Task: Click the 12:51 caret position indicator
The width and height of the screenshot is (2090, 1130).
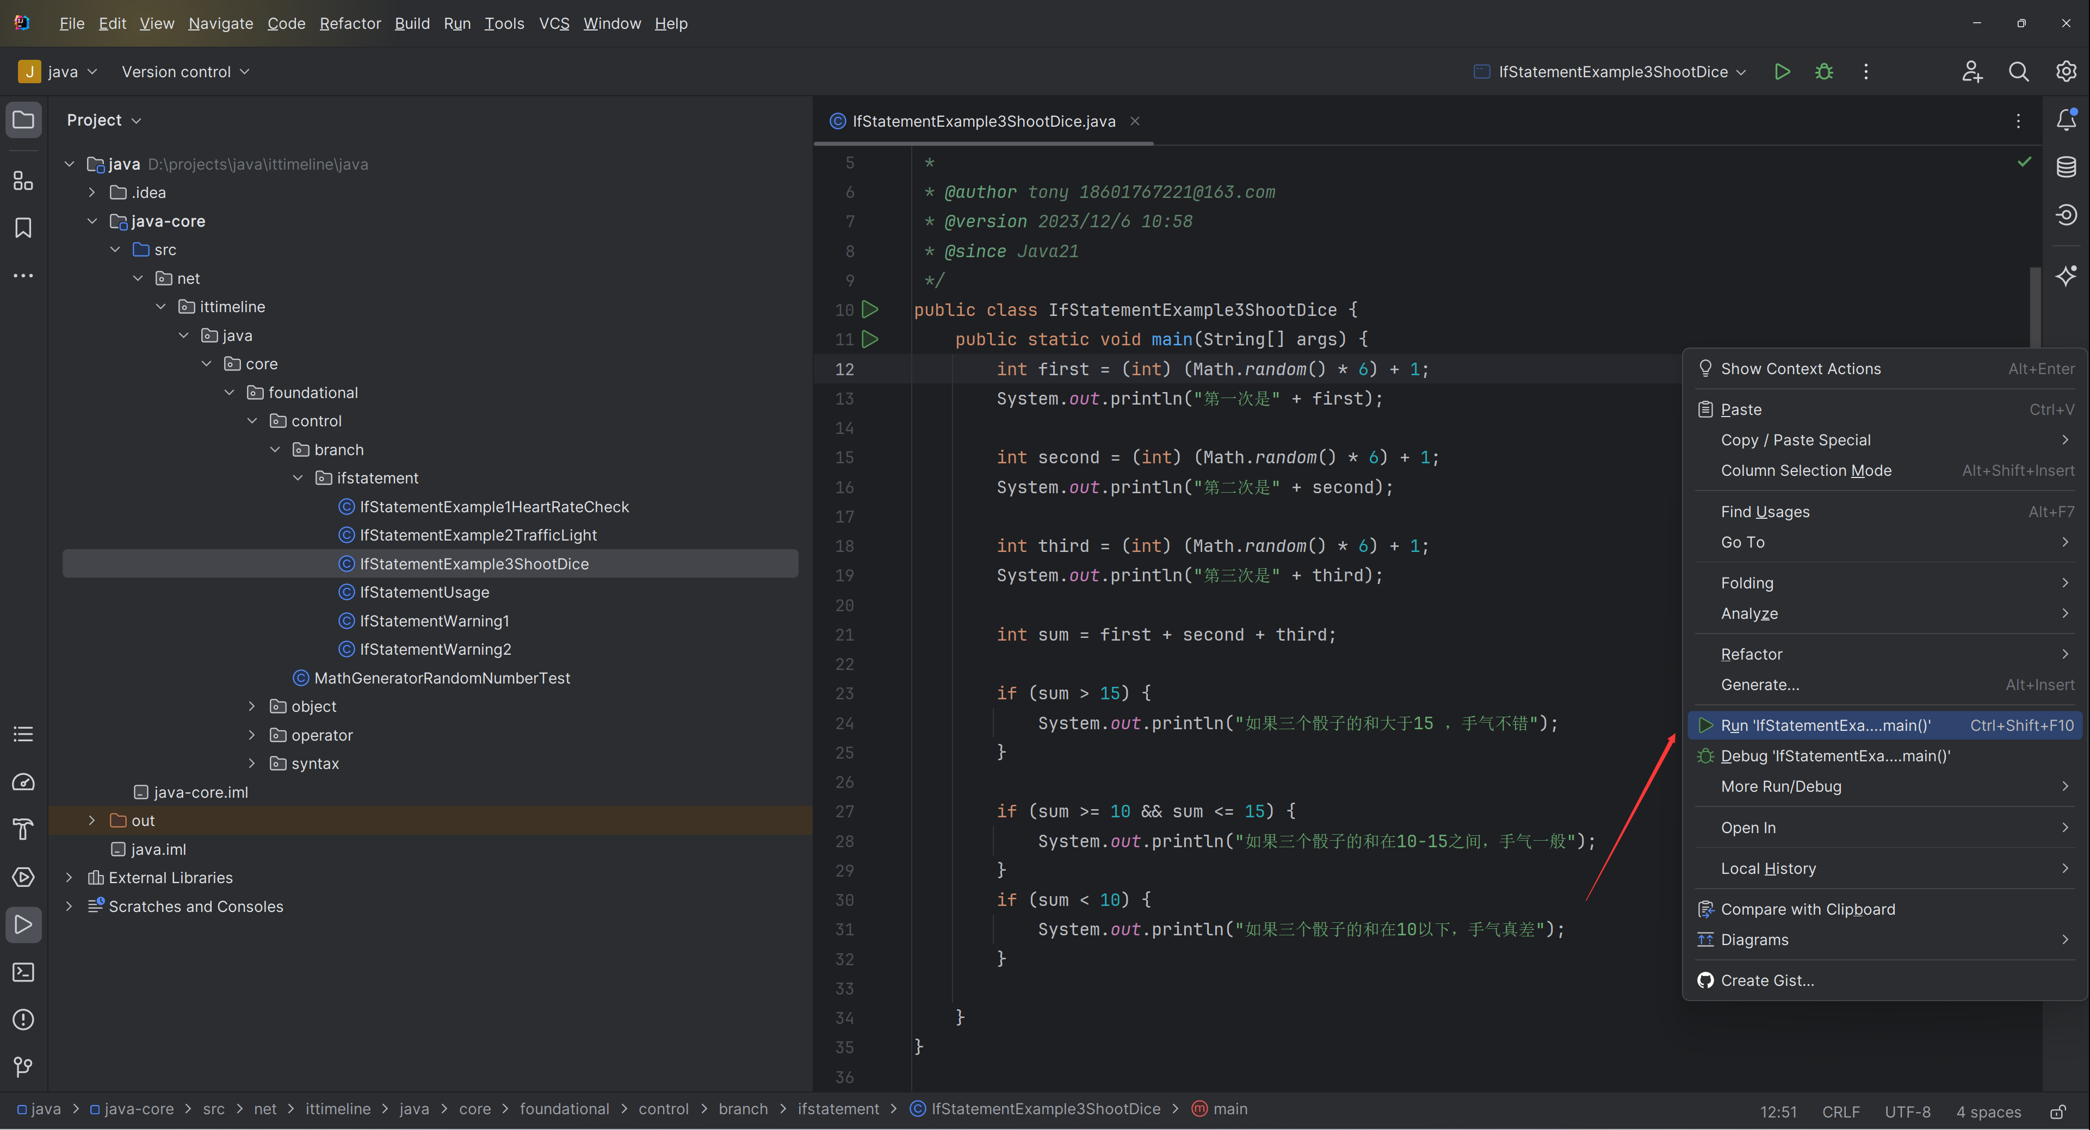Action: (x=1778, y=1112)
